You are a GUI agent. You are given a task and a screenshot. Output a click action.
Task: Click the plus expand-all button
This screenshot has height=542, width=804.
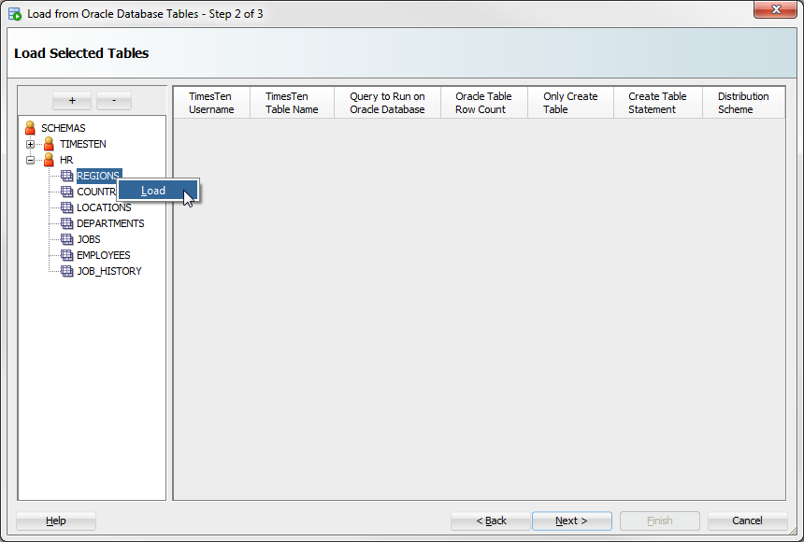point(72,101)
